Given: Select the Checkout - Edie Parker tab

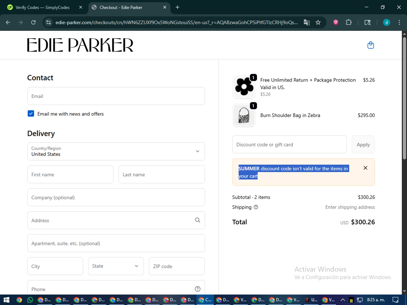Looking at the screenshot, I should tap(121, 7).
